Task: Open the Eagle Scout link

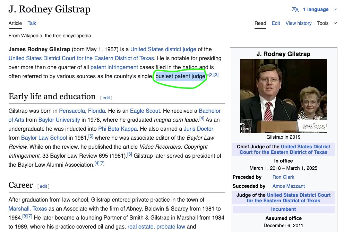Action: 145,111
